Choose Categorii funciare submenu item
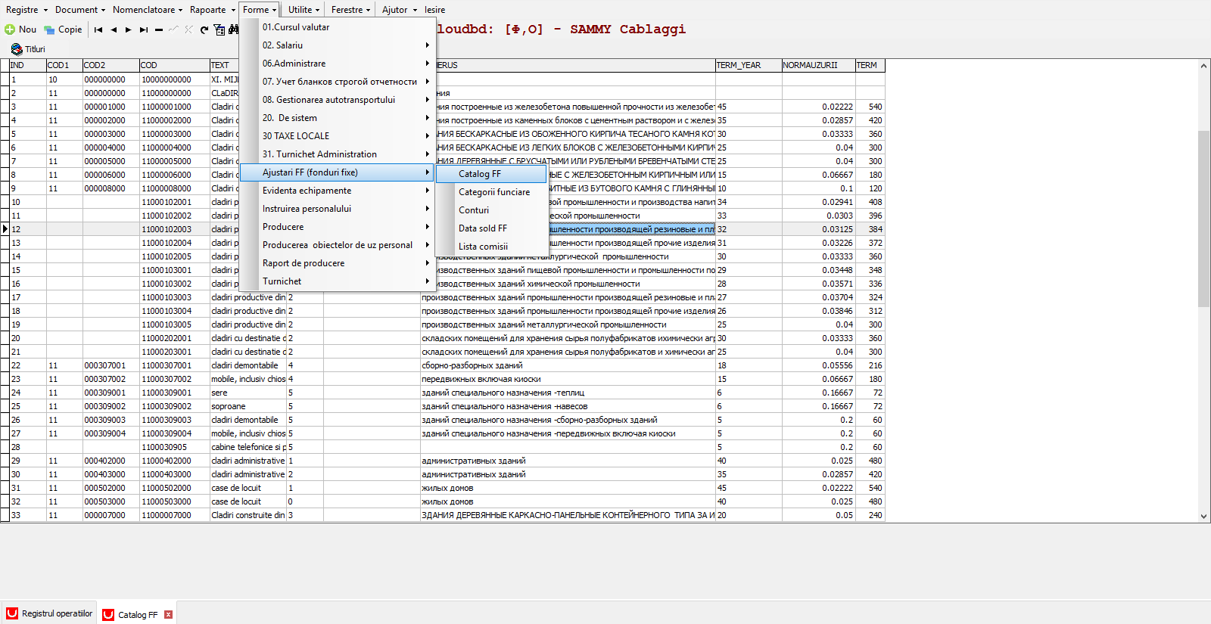This screenshot has height=624, width=1211. 492,192
